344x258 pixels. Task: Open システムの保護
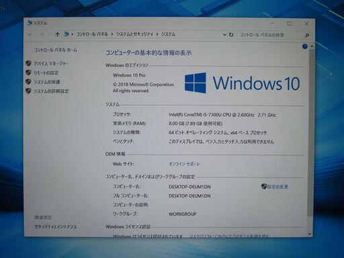click(x=47, y=82)
